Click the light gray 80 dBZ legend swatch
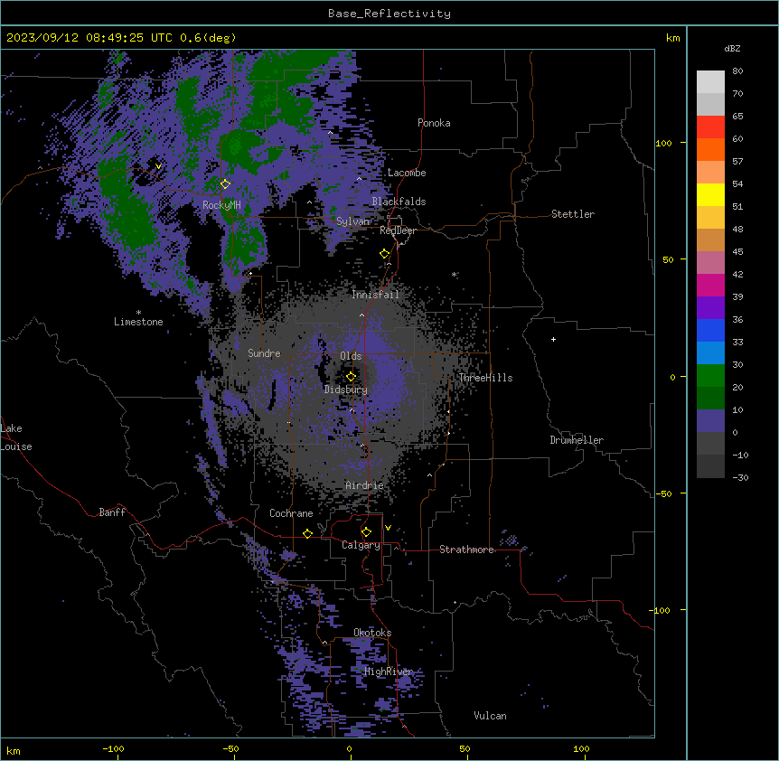The width and height of the screenshot is (779, 761). pyautogui.click(x=710, y=82)
